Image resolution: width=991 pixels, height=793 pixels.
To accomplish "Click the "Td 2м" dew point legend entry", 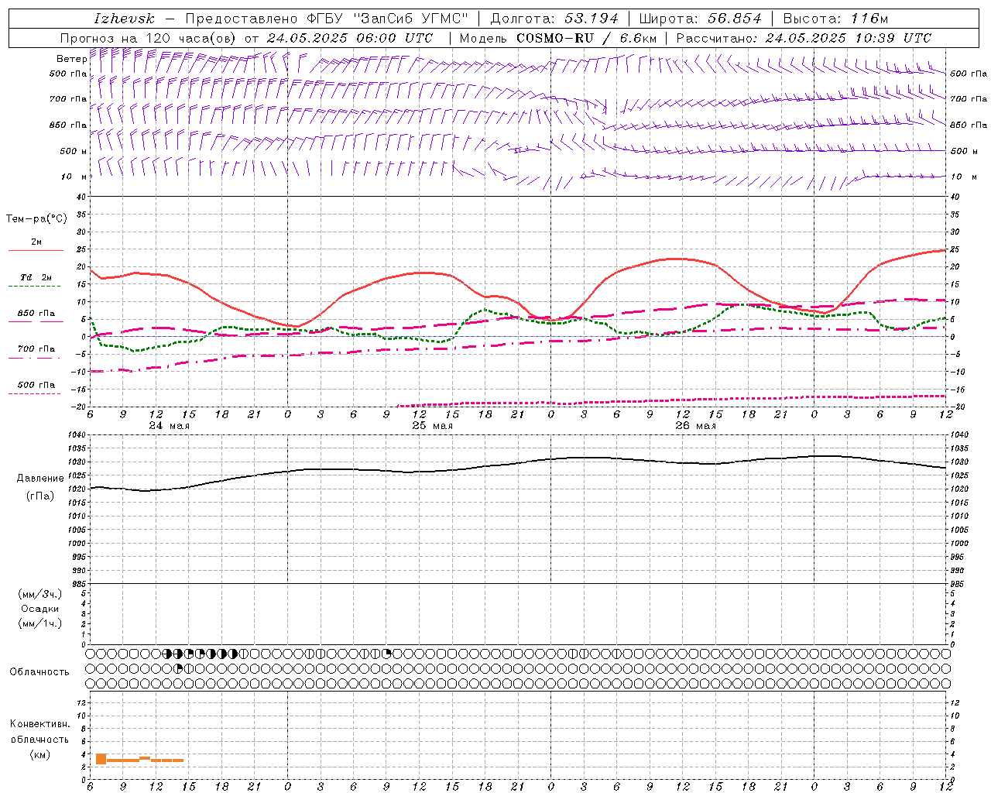I will tap(36, 277).
